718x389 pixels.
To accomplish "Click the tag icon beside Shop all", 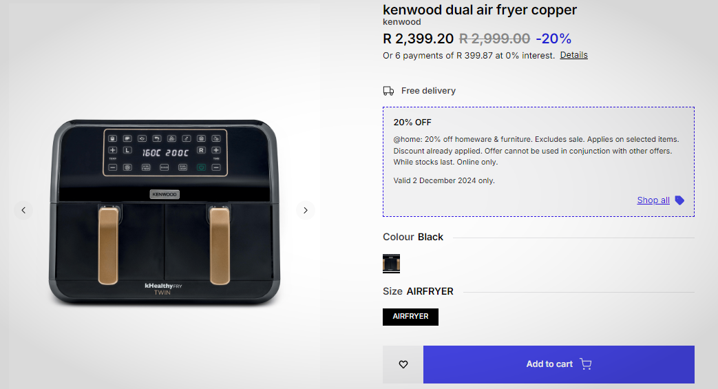I will point(679,200).
